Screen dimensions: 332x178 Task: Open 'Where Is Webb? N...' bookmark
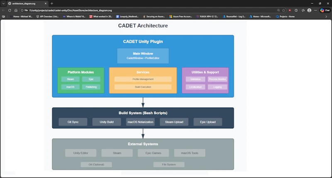tap(74, 17)
